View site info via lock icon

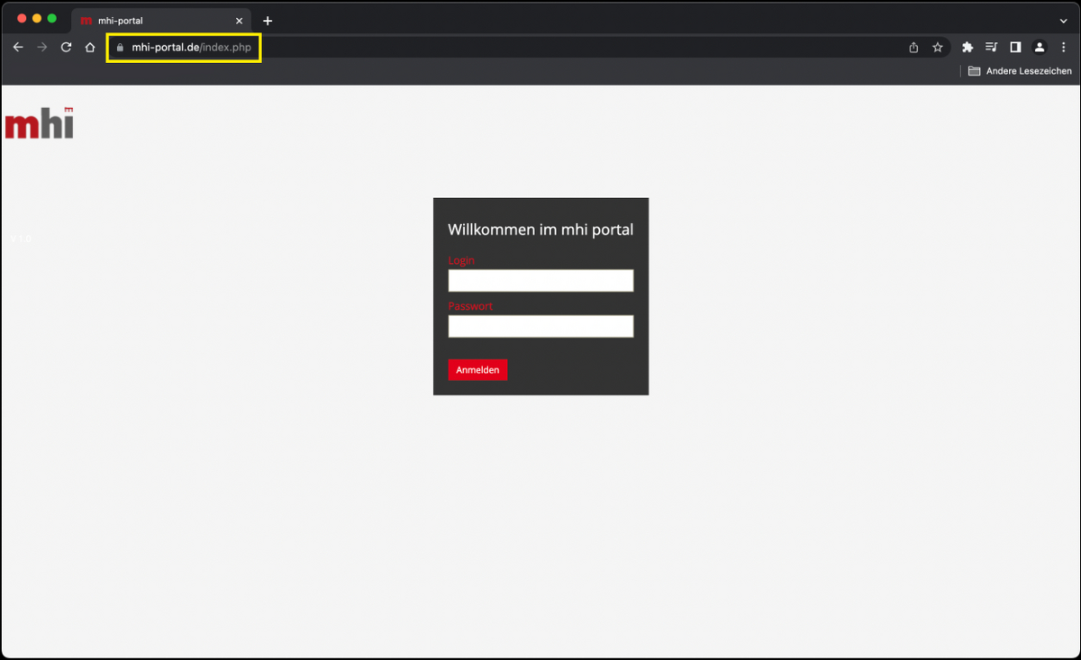point(119,48)
